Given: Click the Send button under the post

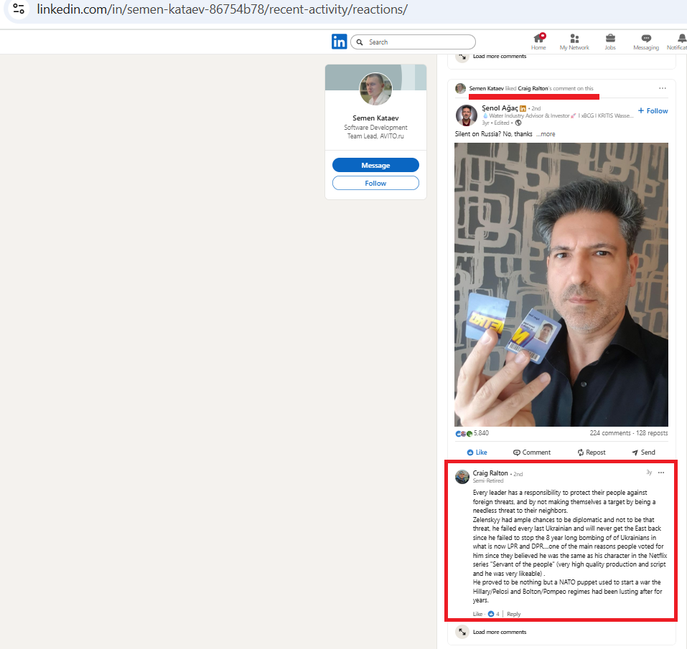Looking at the screenshot, I should (x=643, y=452).
